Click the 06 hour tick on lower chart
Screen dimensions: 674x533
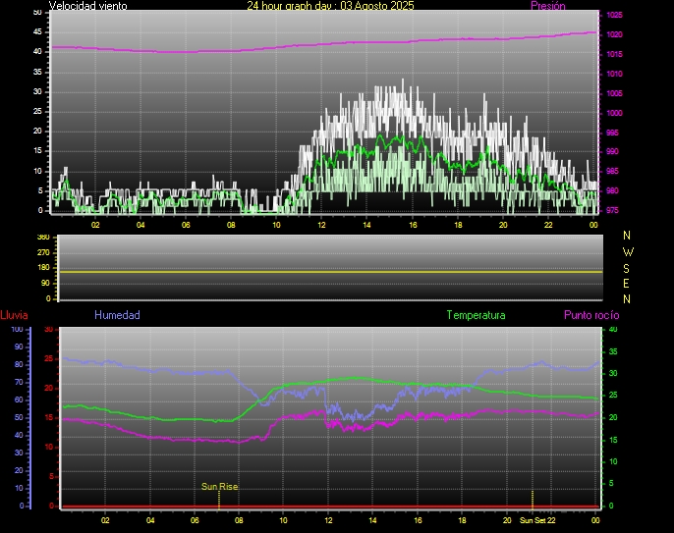pos(195,520)
